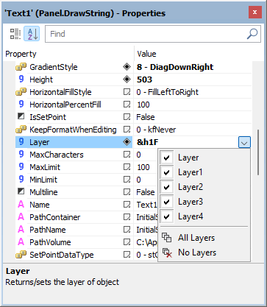Uncheck the Layer checkbox
The image size is (267, 307).
pyautogui.click(x=167, y=158)
